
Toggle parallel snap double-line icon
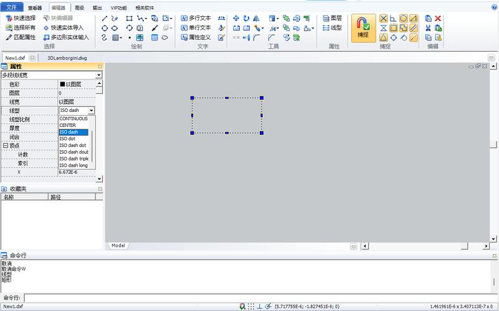[414, 28]
